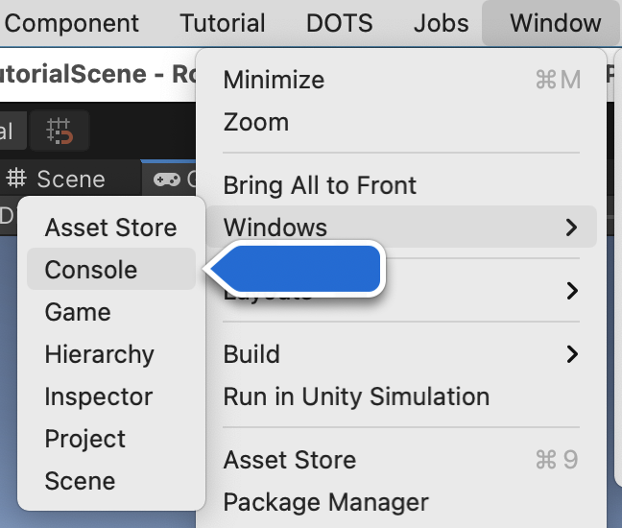This screenshot has height=528, width=622.
Task: Click the Game tab gamepad icon
Action: [167, 180]
